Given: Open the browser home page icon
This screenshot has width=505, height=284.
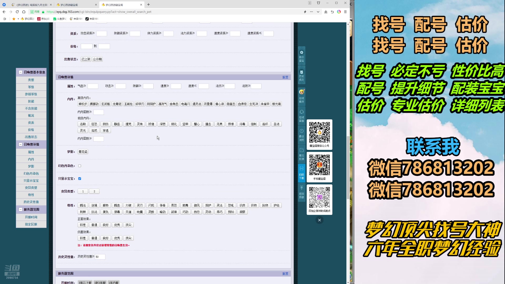Looking at the screenshot, I should [x=24, y=12].
